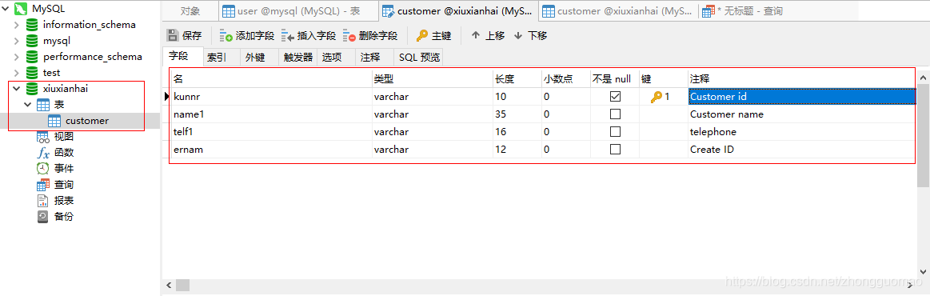Click 删除字段 delete field button
930x296 pixels.
pyautogui.click(x=370, y=35)
